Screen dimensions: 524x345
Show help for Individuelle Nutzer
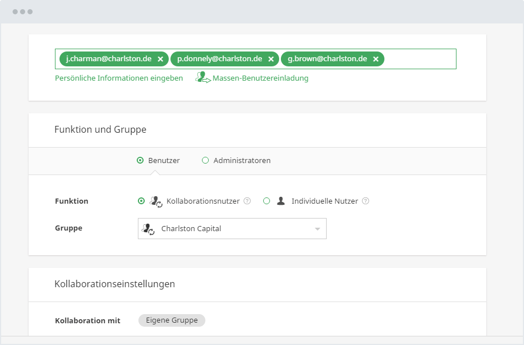pyautogui.click(x=366, y=201)
